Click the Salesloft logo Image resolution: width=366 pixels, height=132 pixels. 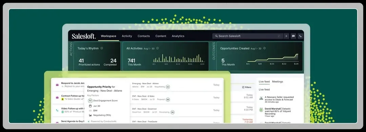84,36
